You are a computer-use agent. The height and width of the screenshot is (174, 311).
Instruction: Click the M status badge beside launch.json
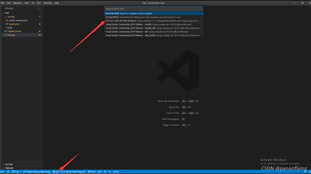(40, 24)
